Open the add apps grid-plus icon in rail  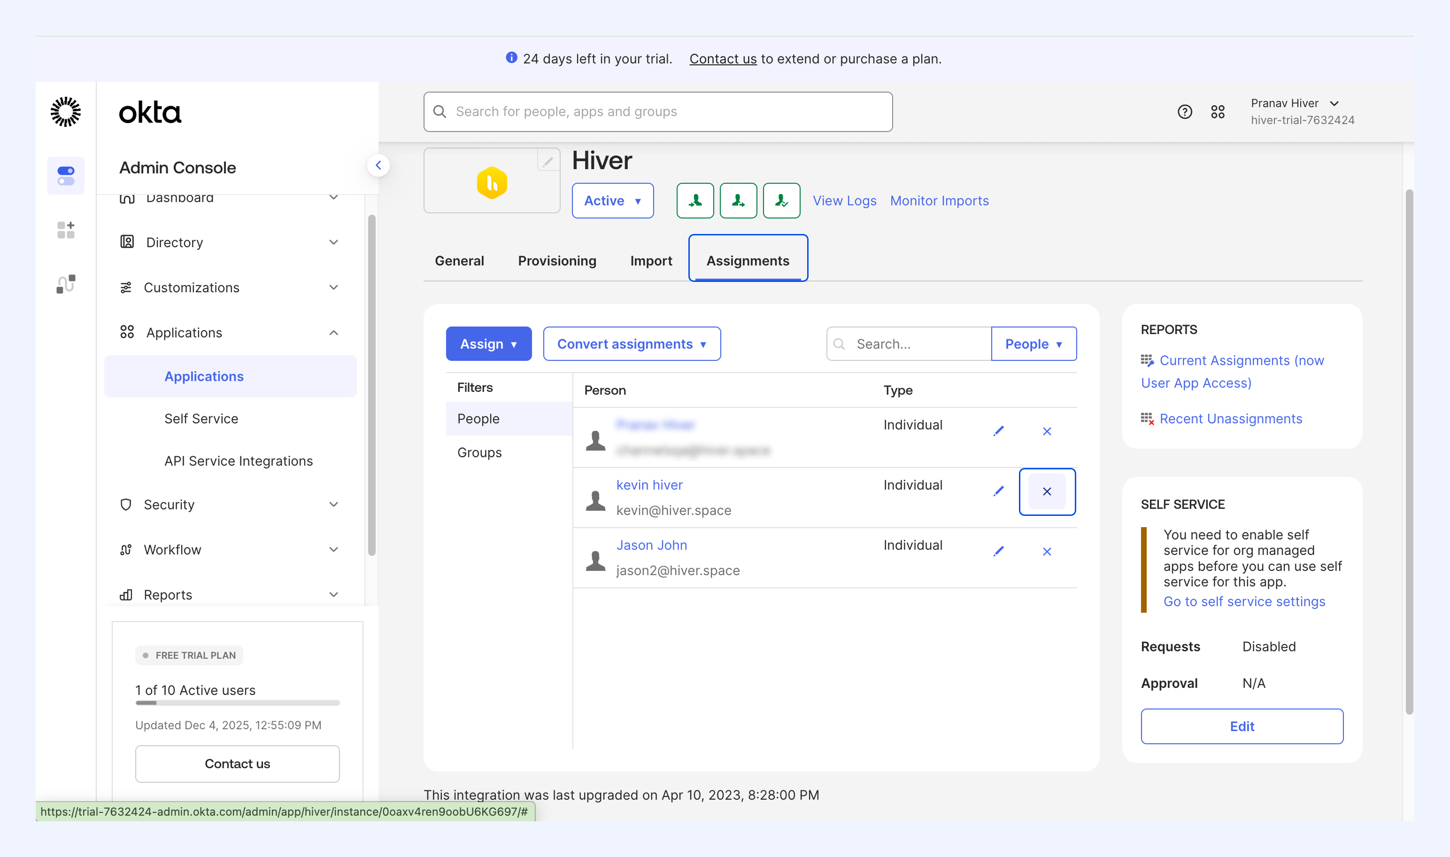pyautogui.click(x=66, y=230)
